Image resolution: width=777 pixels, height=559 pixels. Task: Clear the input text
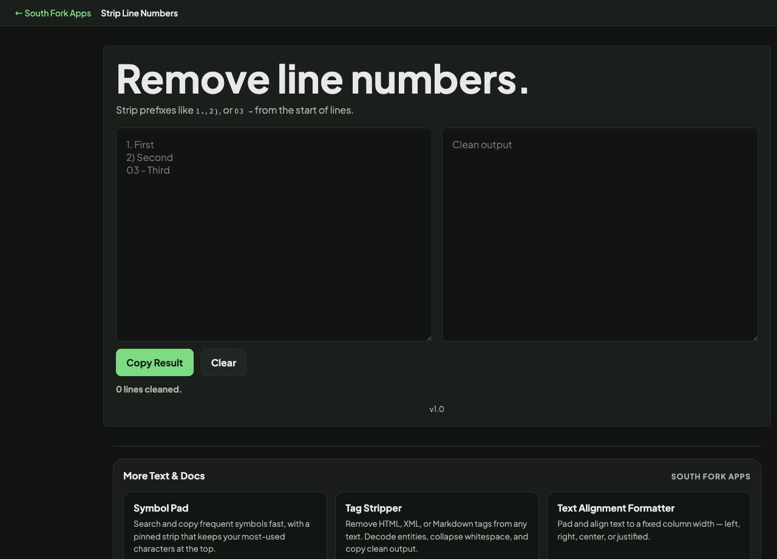223,363
